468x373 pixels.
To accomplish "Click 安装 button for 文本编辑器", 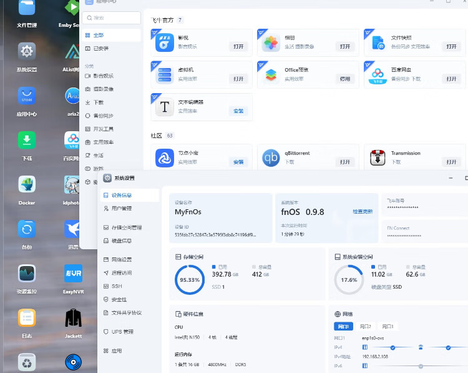I will [238, 111].
